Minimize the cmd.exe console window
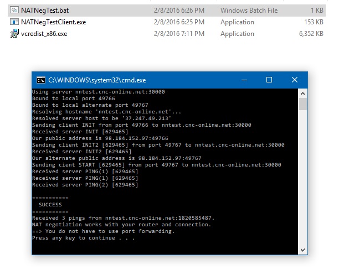Screen dimensions: 344x275 tap(244, 80)
